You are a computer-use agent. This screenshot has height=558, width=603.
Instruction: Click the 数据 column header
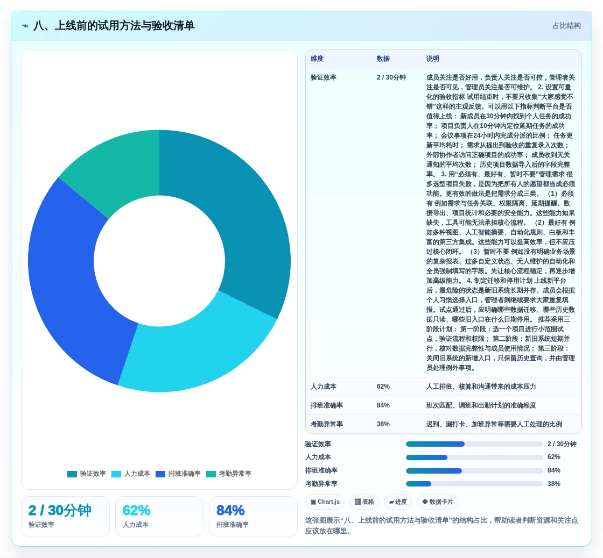pos(383,59)
